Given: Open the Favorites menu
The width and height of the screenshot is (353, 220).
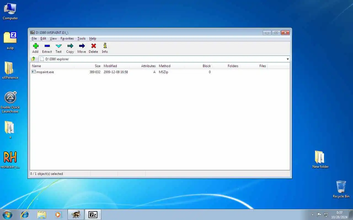Looking at the screenshot, I should point(67,38).
